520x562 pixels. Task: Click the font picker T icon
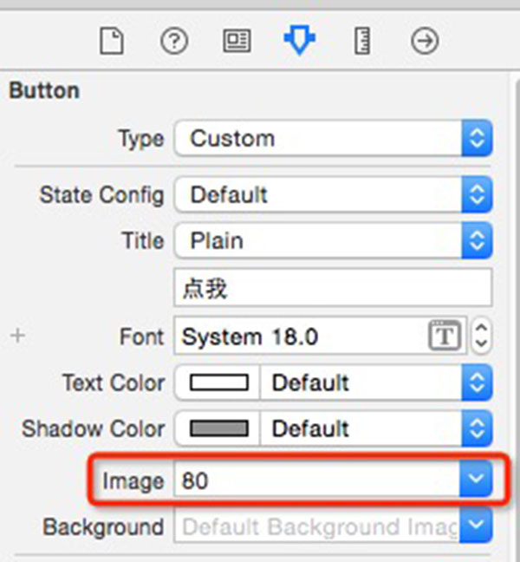pos(445,337)
